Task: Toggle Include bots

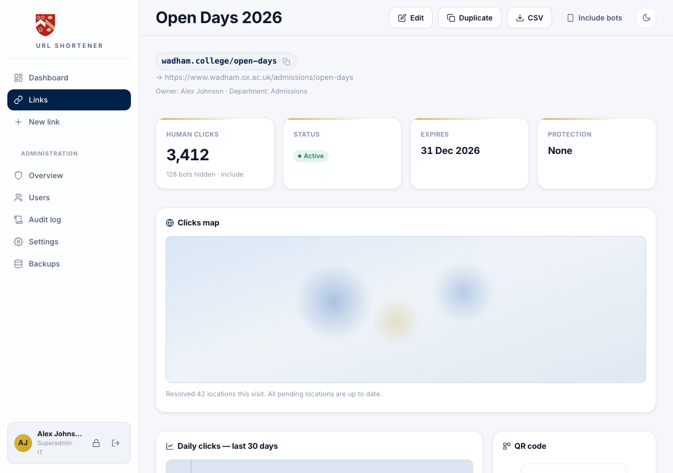Action: 594,18
